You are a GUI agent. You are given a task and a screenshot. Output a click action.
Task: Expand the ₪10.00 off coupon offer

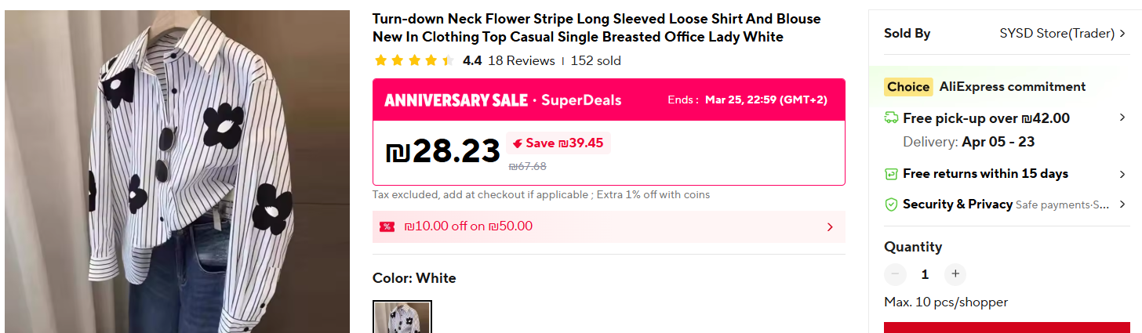[830, 227]
